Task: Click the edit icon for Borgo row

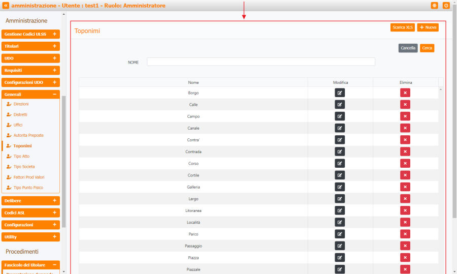Action: 340,93
